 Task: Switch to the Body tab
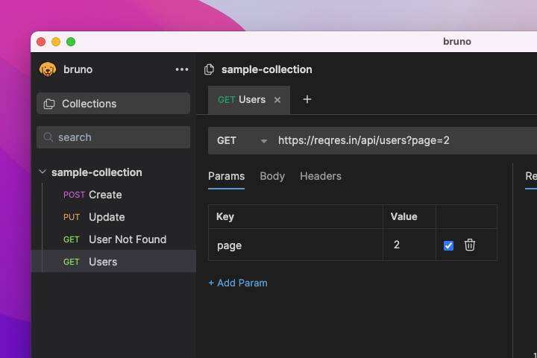point(272,176)
